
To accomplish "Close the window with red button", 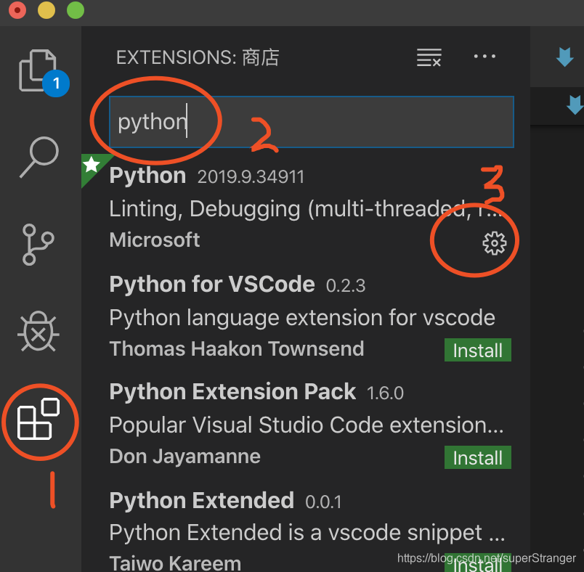I will click(x=17, y=10).
